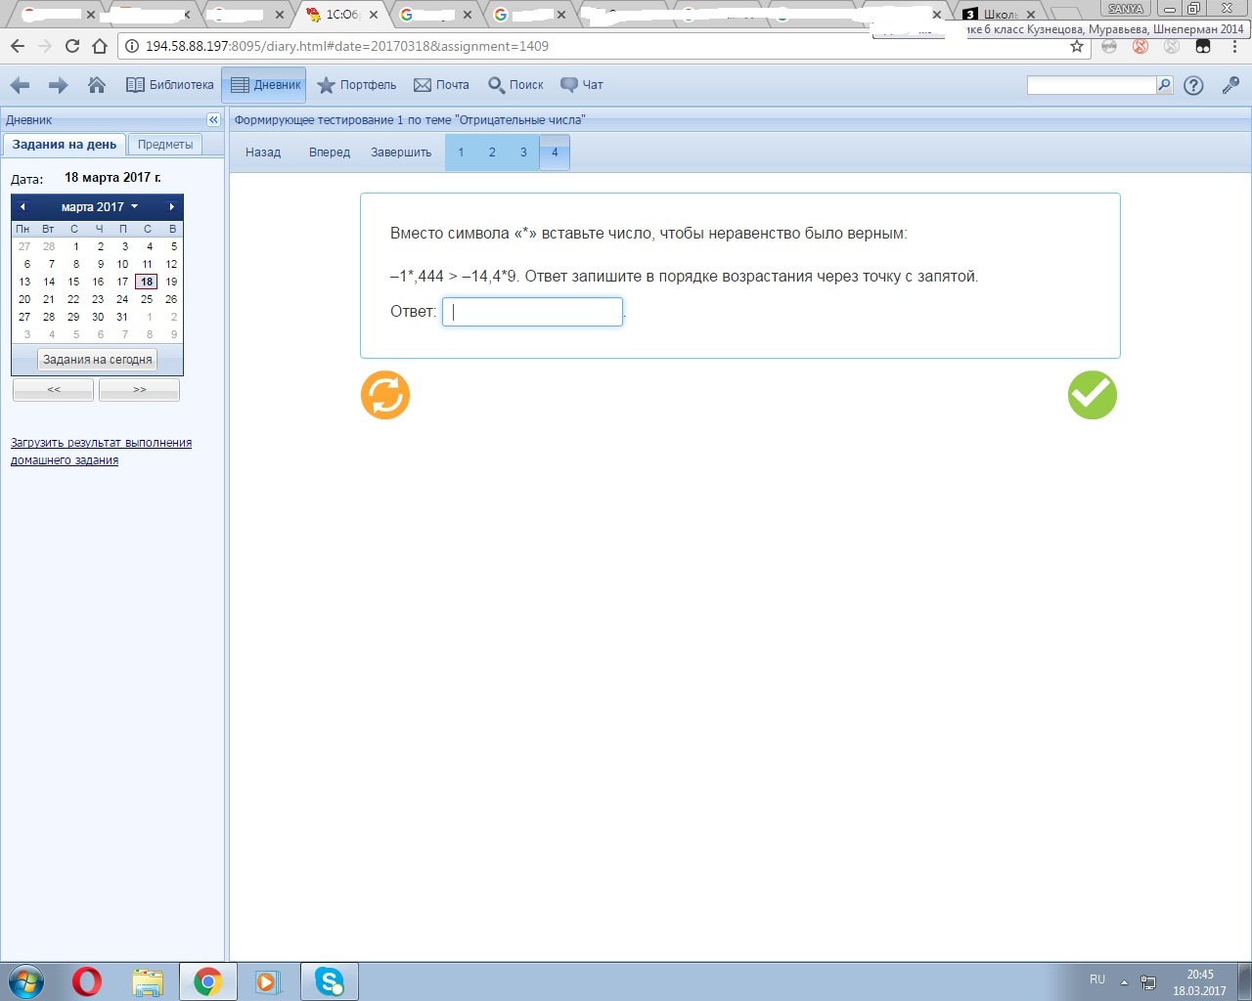Open Почта from the top menu
Screen dimensions: 1252x1001
tap(441, 85)
